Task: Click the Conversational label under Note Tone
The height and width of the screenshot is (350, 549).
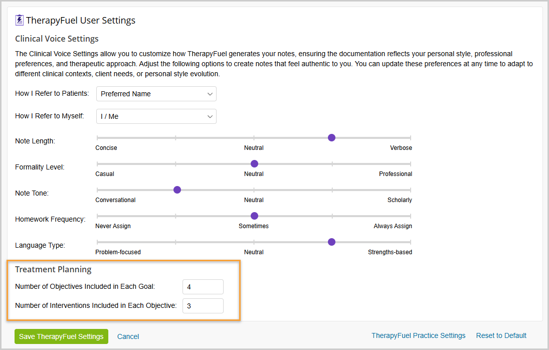Action: [x=115, y=200]
